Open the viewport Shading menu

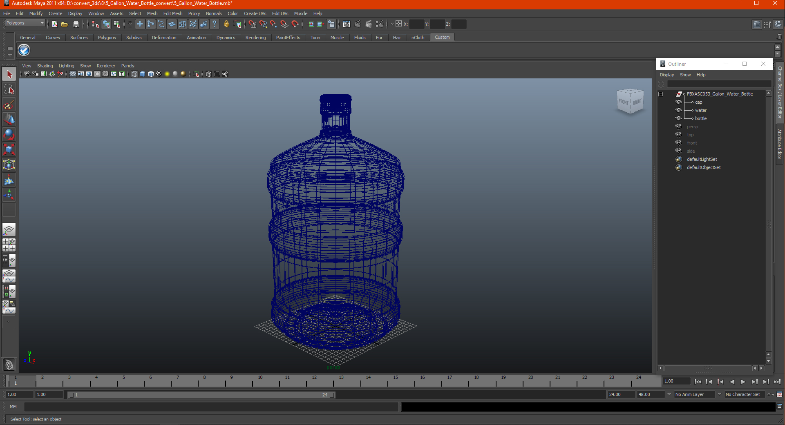[45, 66]
